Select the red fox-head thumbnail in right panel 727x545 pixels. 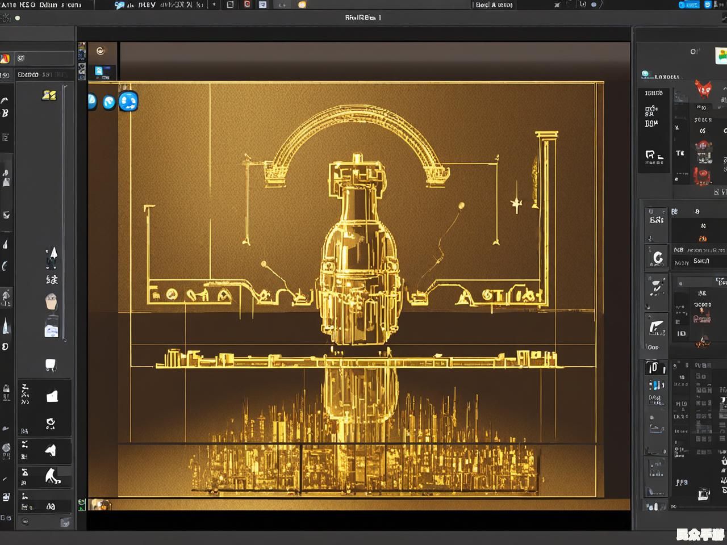coord(703,89)
